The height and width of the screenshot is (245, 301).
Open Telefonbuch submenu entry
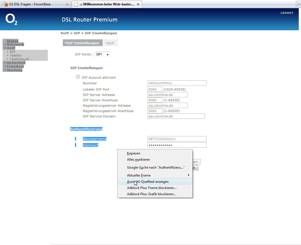point(20,59)
